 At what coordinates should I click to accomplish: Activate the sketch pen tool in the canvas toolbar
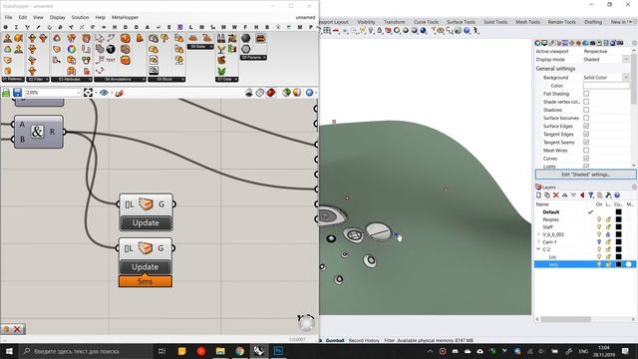[x=119, y=93]
